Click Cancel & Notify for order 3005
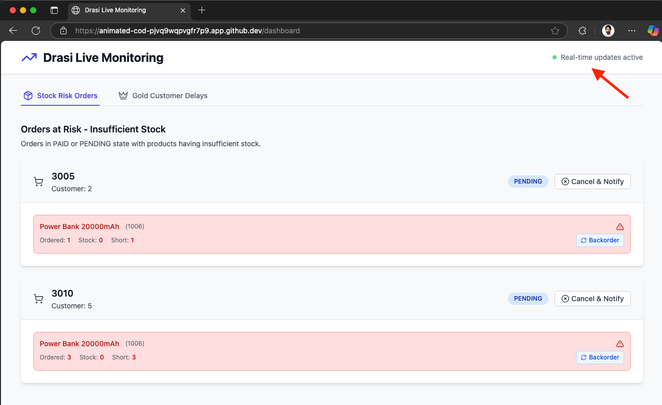The width and height of the screenshot is (662, 405). tap(592, 181)
